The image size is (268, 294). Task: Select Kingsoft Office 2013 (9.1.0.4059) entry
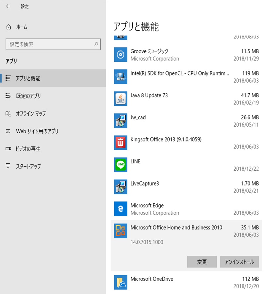[x=166, y=140]
